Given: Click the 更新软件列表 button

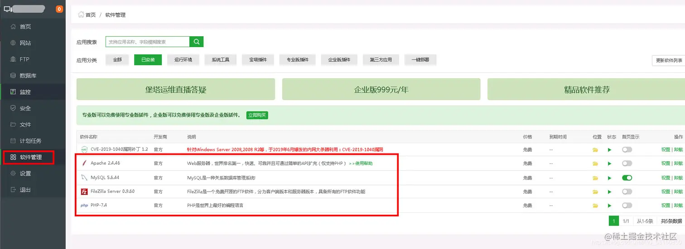Looking at the screenshot, I should (669, 60).
